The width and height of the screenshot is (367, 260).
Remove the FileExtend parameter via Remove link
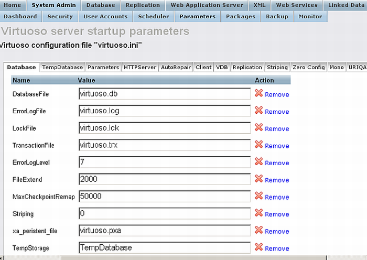coord(277,180)
